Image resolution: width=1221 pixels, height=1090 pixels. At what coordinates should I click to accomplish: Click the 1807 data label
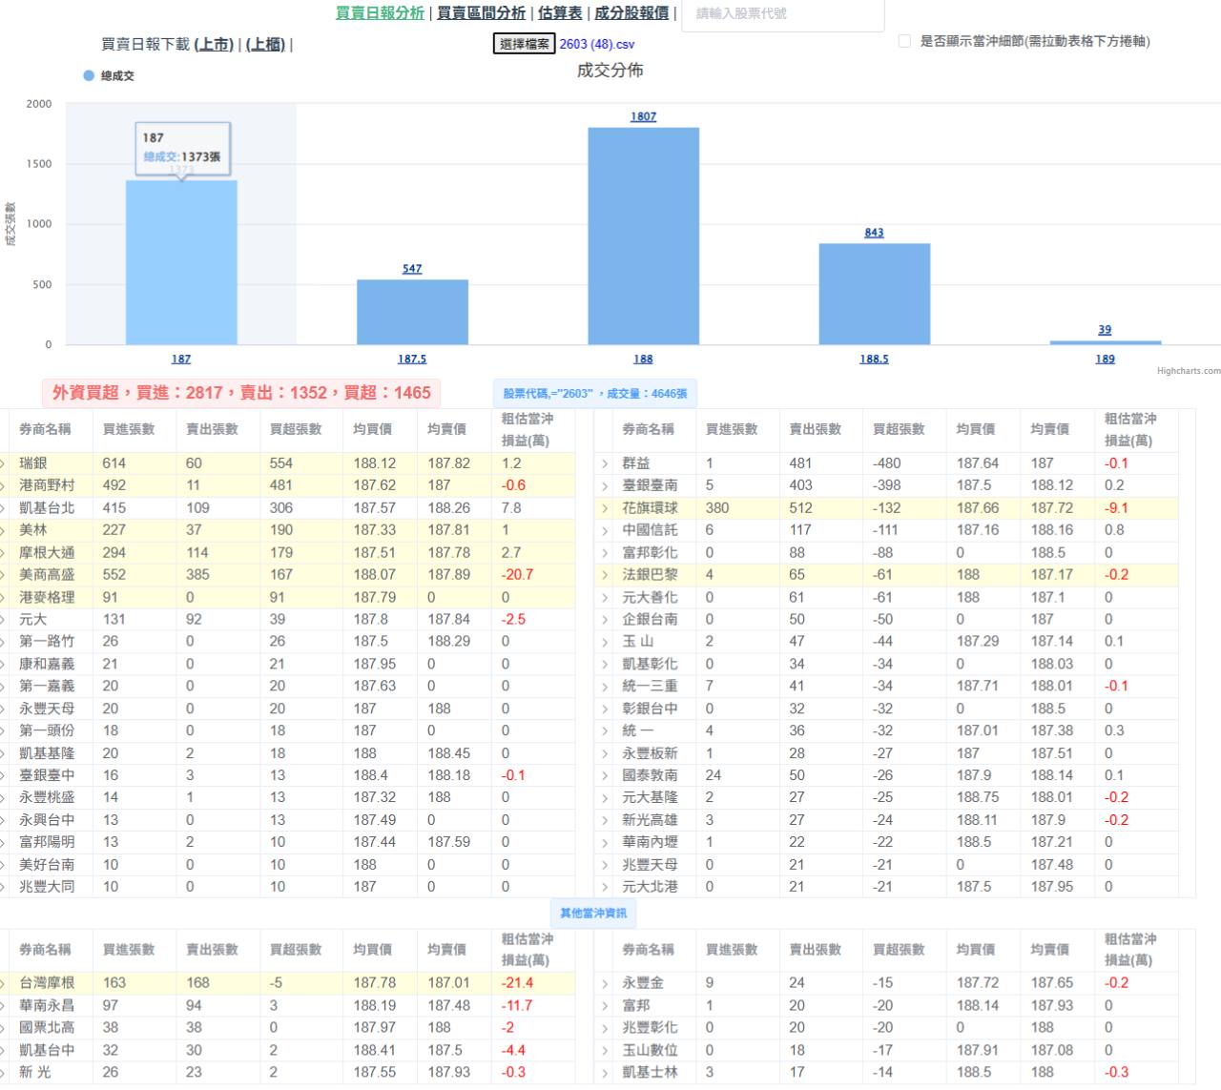pyautogui.click(x=643, y=116)
